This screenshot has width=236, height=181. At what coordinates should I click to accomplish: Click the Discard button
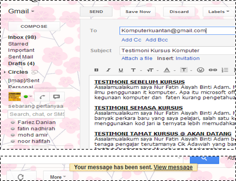(179, 12)
